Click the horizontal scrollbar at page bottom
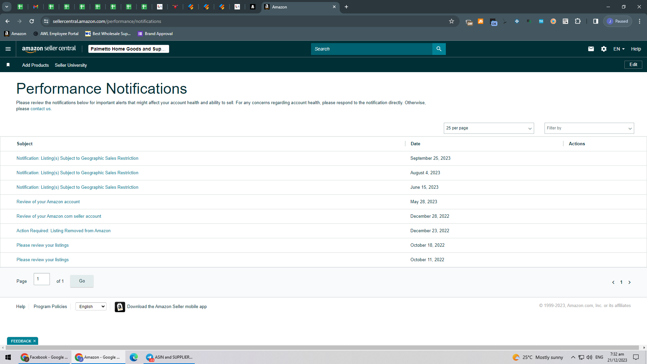 322,347
